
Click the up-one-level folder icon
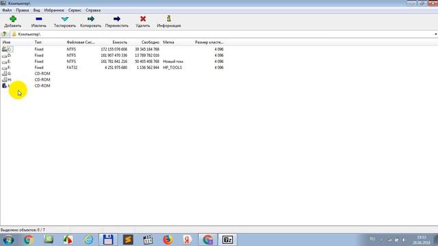[4, 34]
